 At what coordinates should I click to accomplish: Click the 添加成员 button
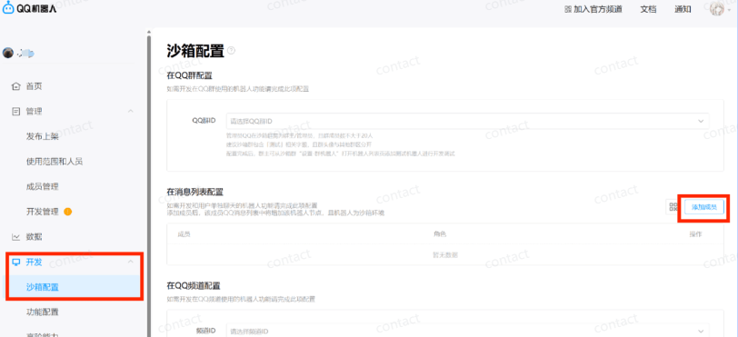[x=704, y=207]
